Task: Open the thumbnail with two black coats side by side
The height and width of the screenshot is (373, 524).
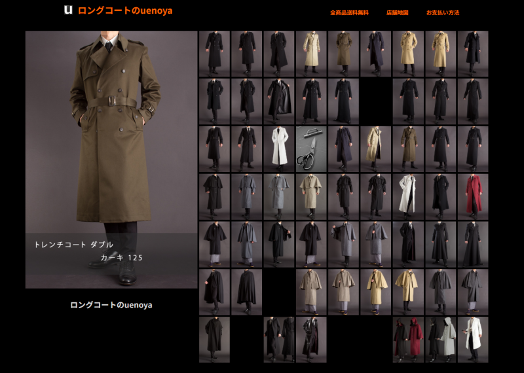Action: [279, 339]
